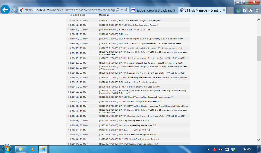Select 'PPPoA is up - VPI: 0, VCI:38' entry
This screenshot has width=261, height=153.
(128, 130)
